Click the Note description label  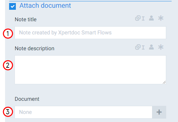(34, 49)
